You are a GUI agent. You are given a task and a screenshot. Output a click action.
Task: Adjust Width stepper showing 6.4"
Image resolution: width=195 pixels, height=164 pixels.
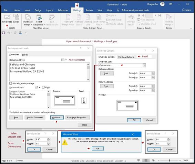[x=168, y=140]
